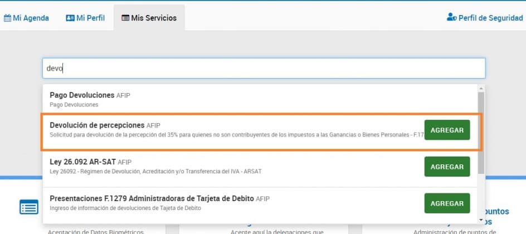Click description 'Ley 26092 - Régimen de Devolución'
The image size is (526, 234).
(155, 171)
